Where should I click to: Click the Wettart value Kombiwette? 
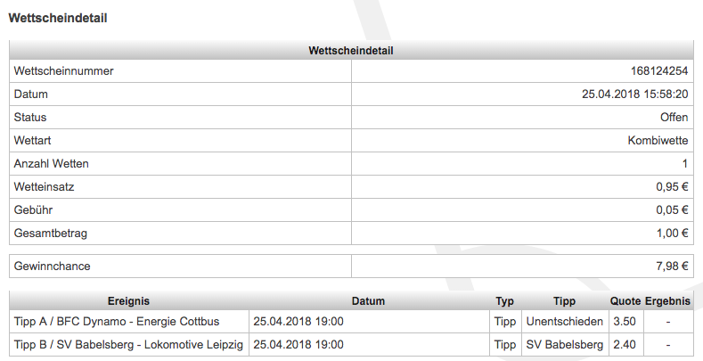(x=658, y=140)
